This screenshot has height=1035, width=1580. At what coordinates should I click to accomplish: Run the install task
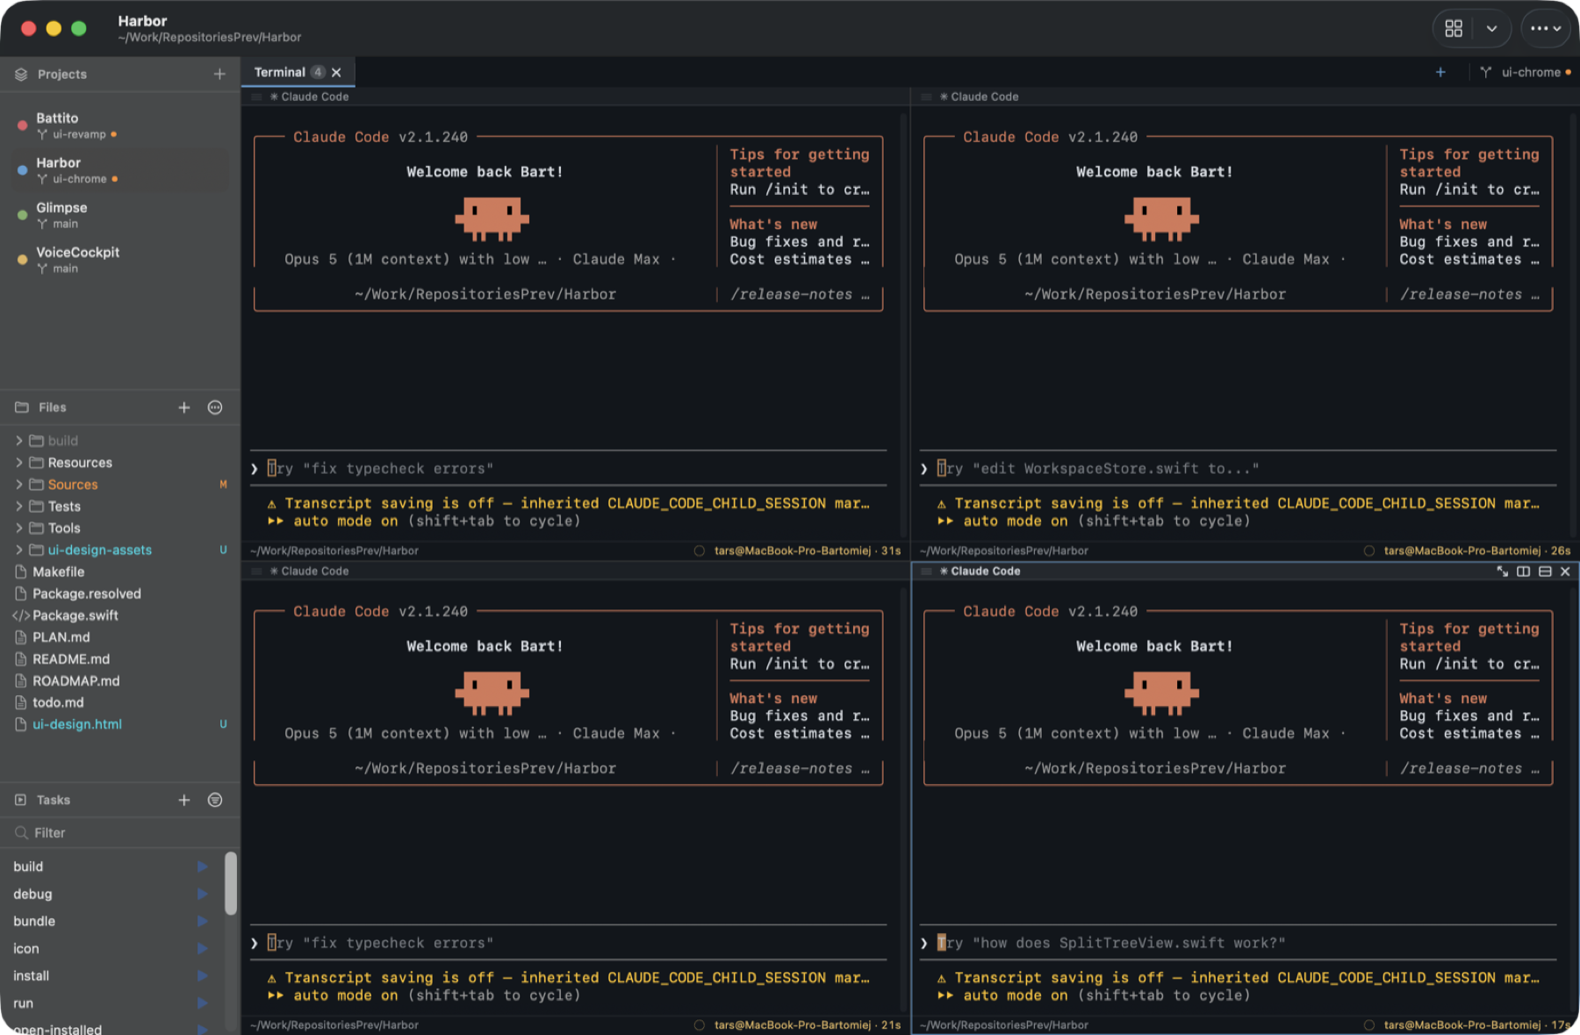[x=203, y=975]
